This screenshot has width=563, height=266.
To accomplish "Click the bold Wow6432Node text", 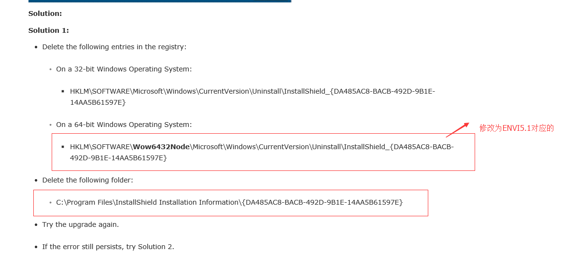I will click(161, 147).
